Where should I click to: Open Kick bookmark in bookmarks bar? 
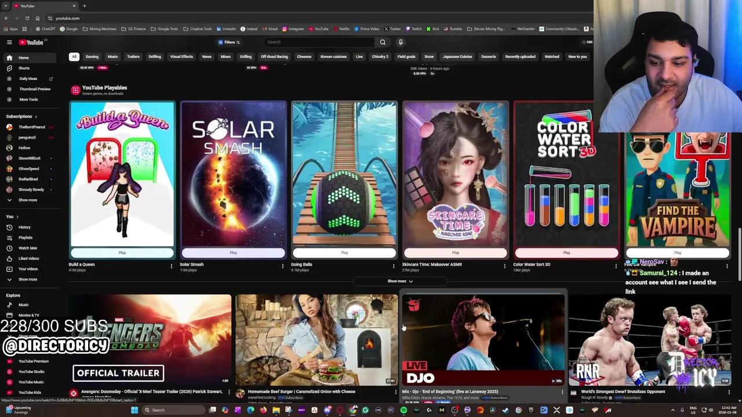[432, 29]
